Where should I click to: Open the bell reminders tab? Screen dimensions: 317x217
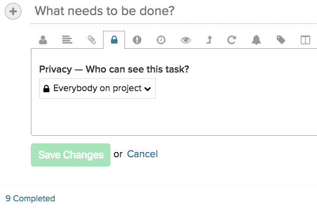point(256,40)
